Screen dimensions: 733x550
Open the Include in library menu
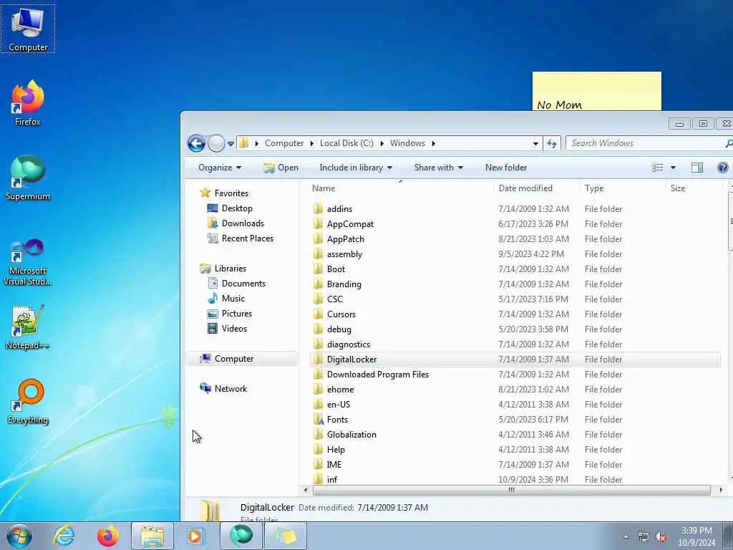point(355,168)
